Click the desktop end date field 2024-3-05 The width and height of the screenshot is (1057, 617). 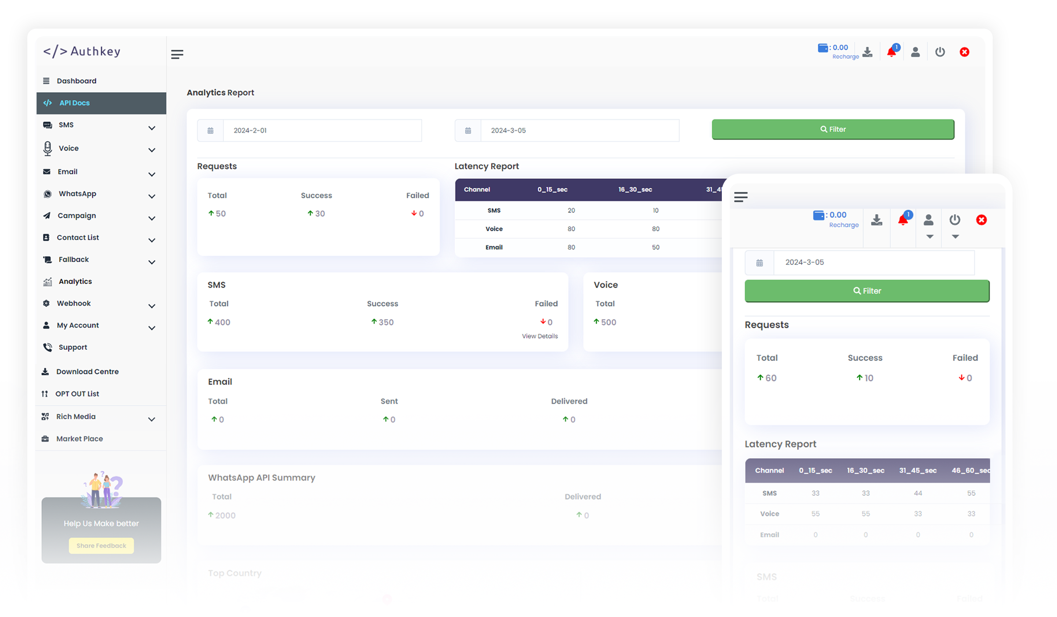(x=580, y=130)
